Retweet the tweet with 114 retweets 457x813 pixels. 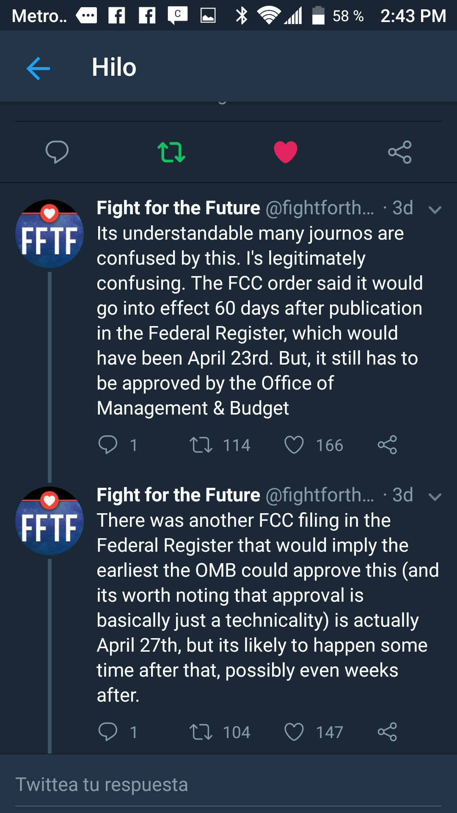coord(201,445)
